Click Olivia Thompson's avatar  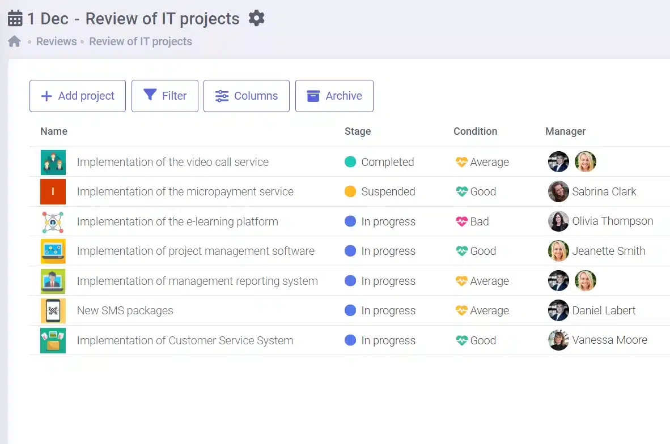pos(558,221)
